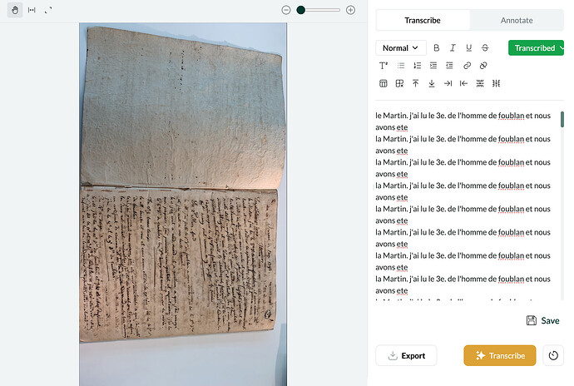Click the transcription text scrollbar
The image size is (574, 386).
point(562,120)
